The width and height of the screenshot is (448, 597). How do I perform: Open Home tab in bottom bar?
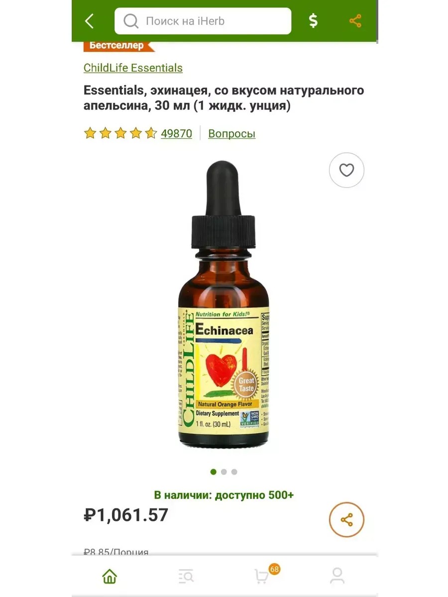coord(110,577)
